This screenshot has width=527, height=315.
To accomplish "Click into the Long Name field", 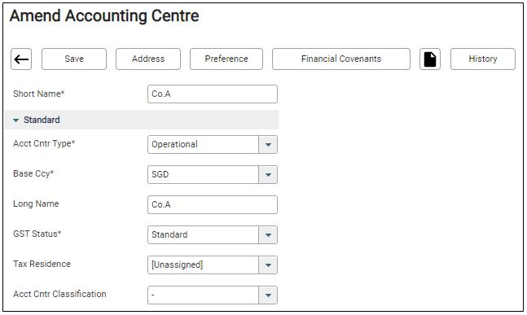I will coord(213,205).
